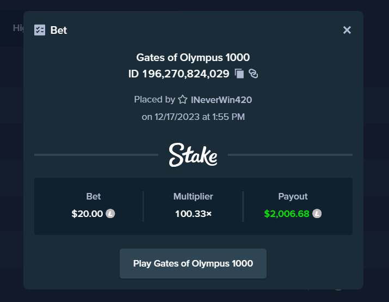Image resolution: width=389 pixels, height=302 pixels.
Task: Click the Bet column label above $20.00
Action: pyautogui.click(x=93, y=196)
